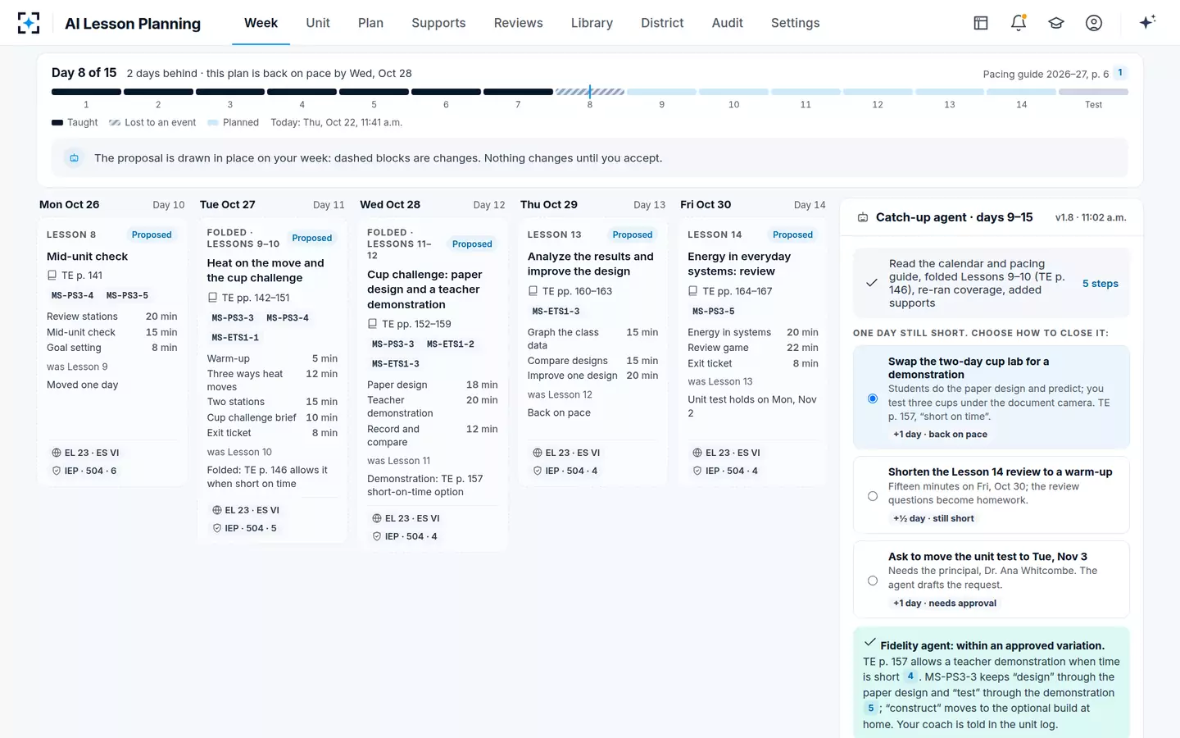Click the MS-PS3-5 standard chip on Lesson 14
This screenshot has height=738, width=1180.
click(714, 312)
